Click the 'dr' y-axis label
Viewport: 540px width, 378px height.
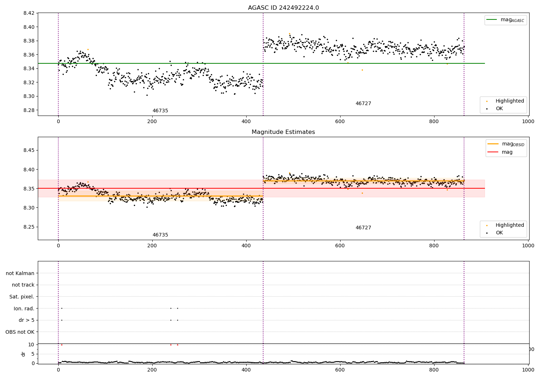tap(23, 354)
